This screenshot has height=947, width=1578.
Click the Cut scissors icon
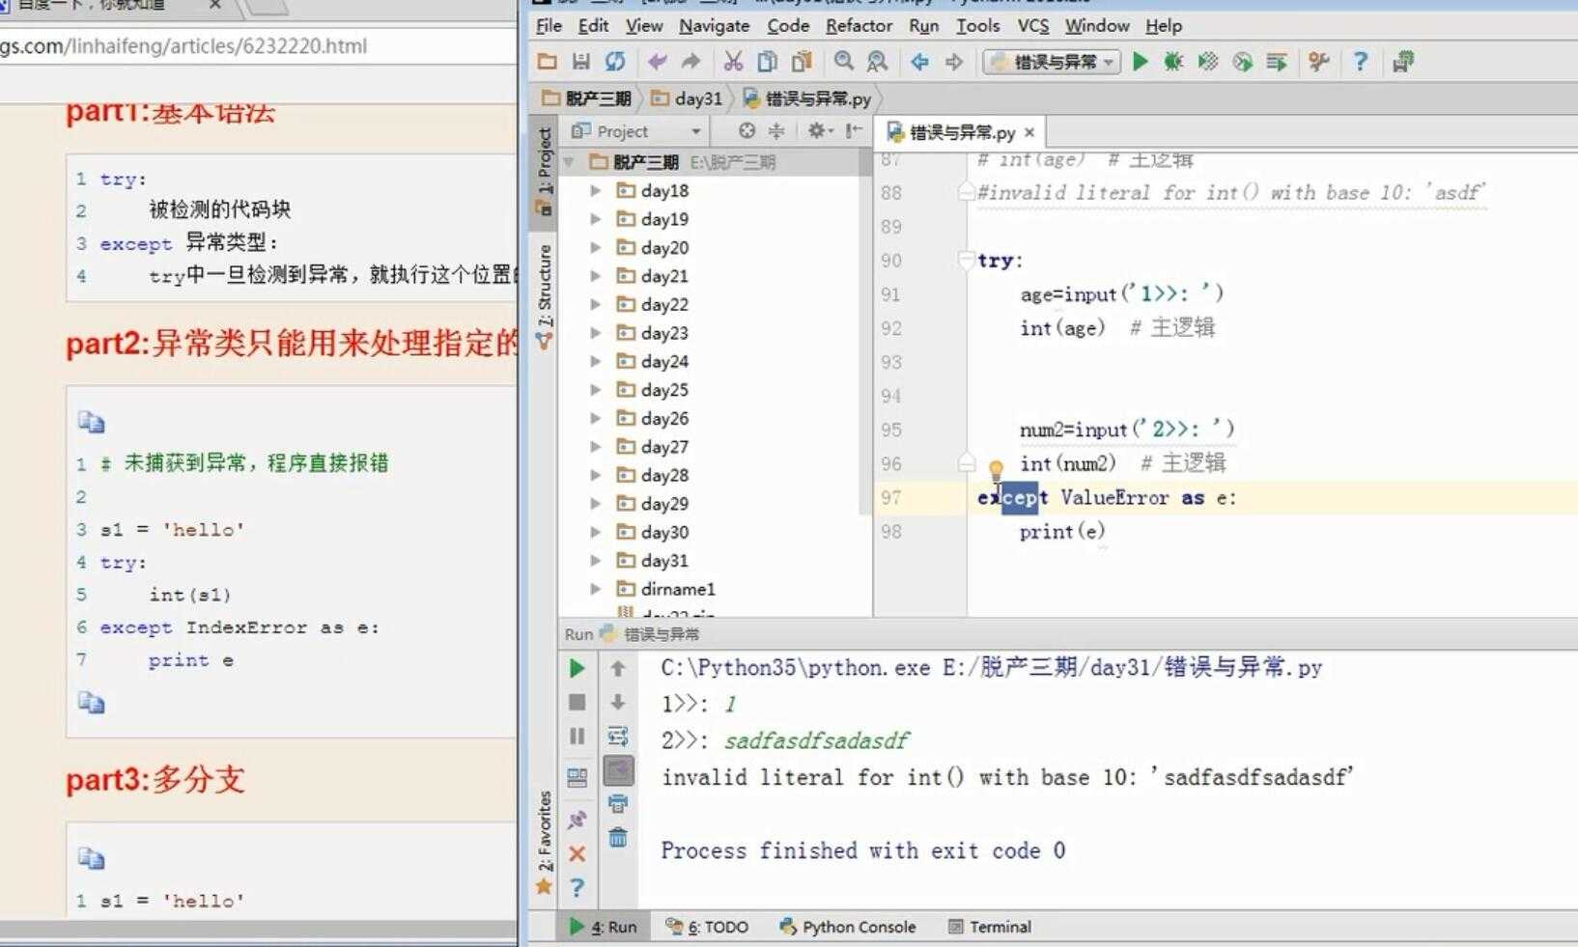point(733,62)
